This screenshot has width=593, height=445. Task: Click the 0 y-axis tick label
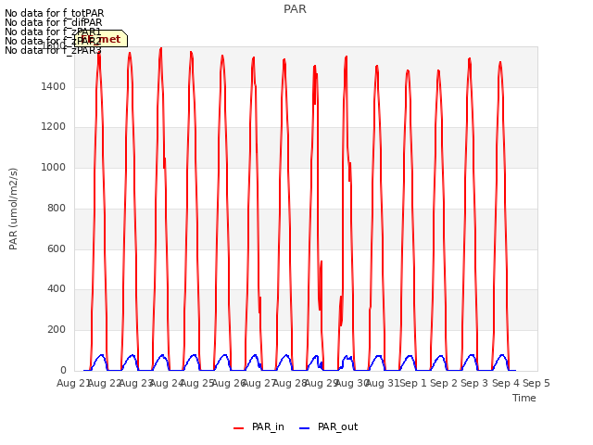[x=63, y=371]
